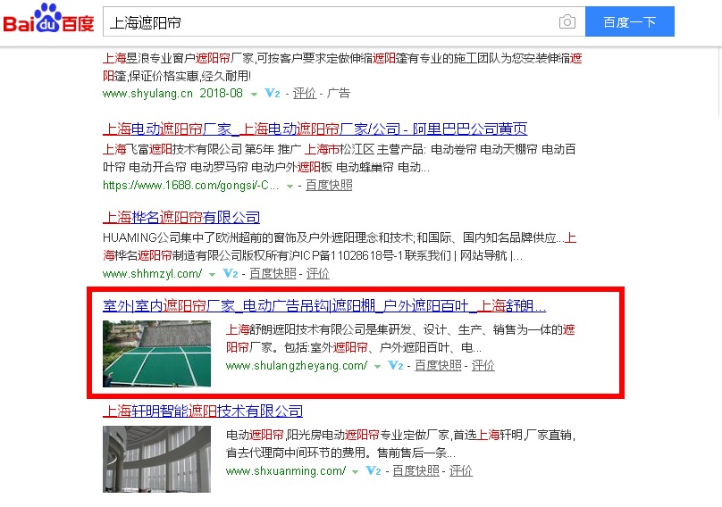Expand dropdown arrow next to 1688.com URL
Image resolution: width=722 pixels, height=507 pixels.
pyautogui.click(x=290, y=187)
